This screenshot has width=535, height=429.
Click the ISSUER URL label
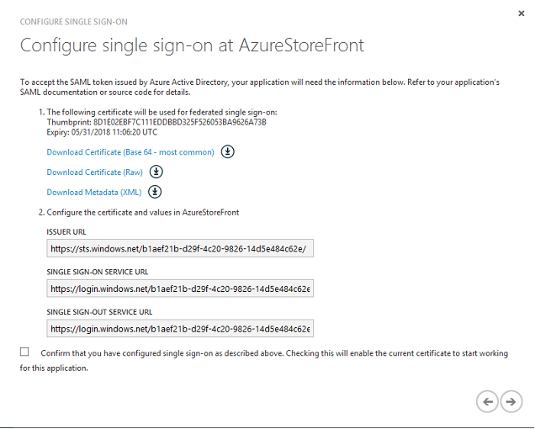pyautogui.click(x=67, y=231)
